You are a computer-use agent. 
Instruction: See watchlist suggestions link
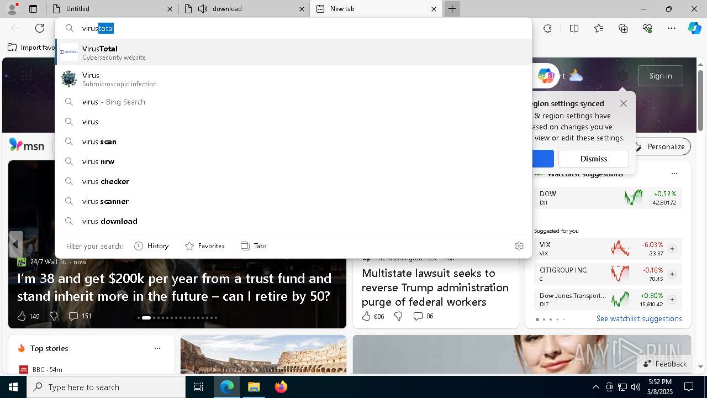639,318
